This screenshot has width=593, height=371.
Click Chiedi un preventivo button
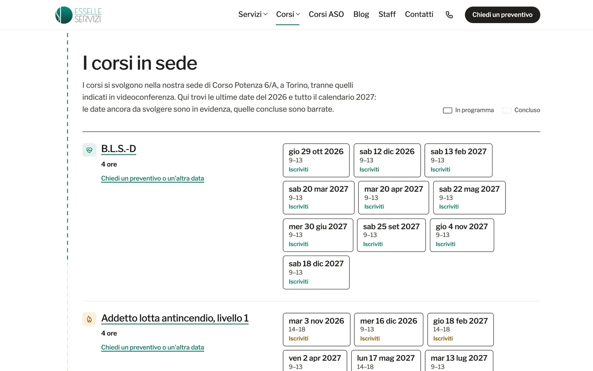pyautogui.click(x=502, y=15)
